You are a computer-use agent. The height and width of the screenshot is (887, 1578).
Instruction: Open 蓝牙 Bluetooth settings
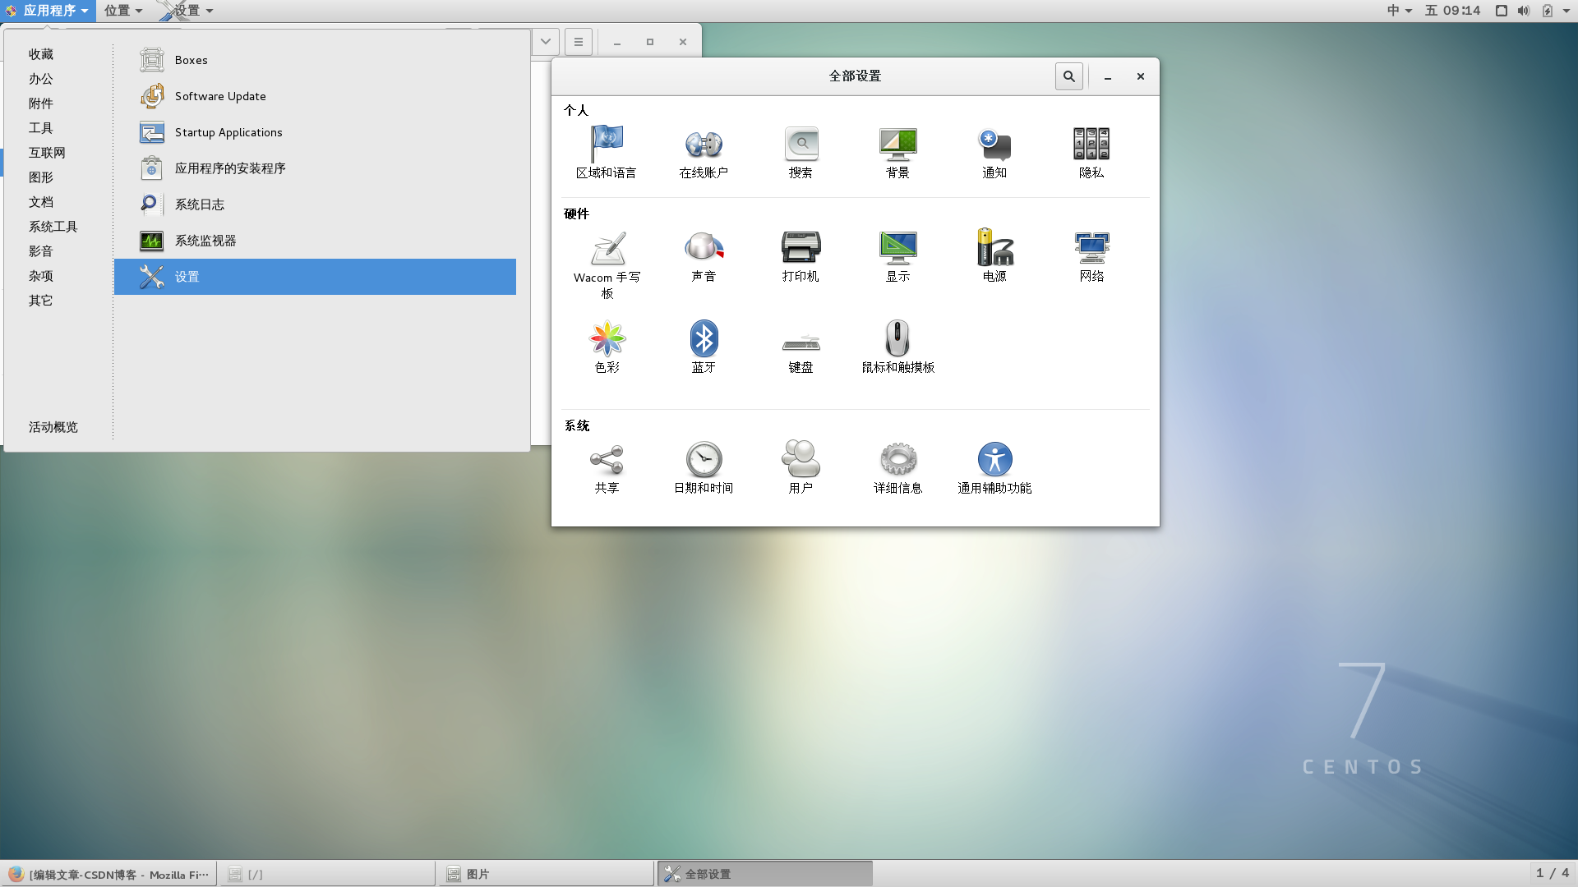[x=704, y=339]
